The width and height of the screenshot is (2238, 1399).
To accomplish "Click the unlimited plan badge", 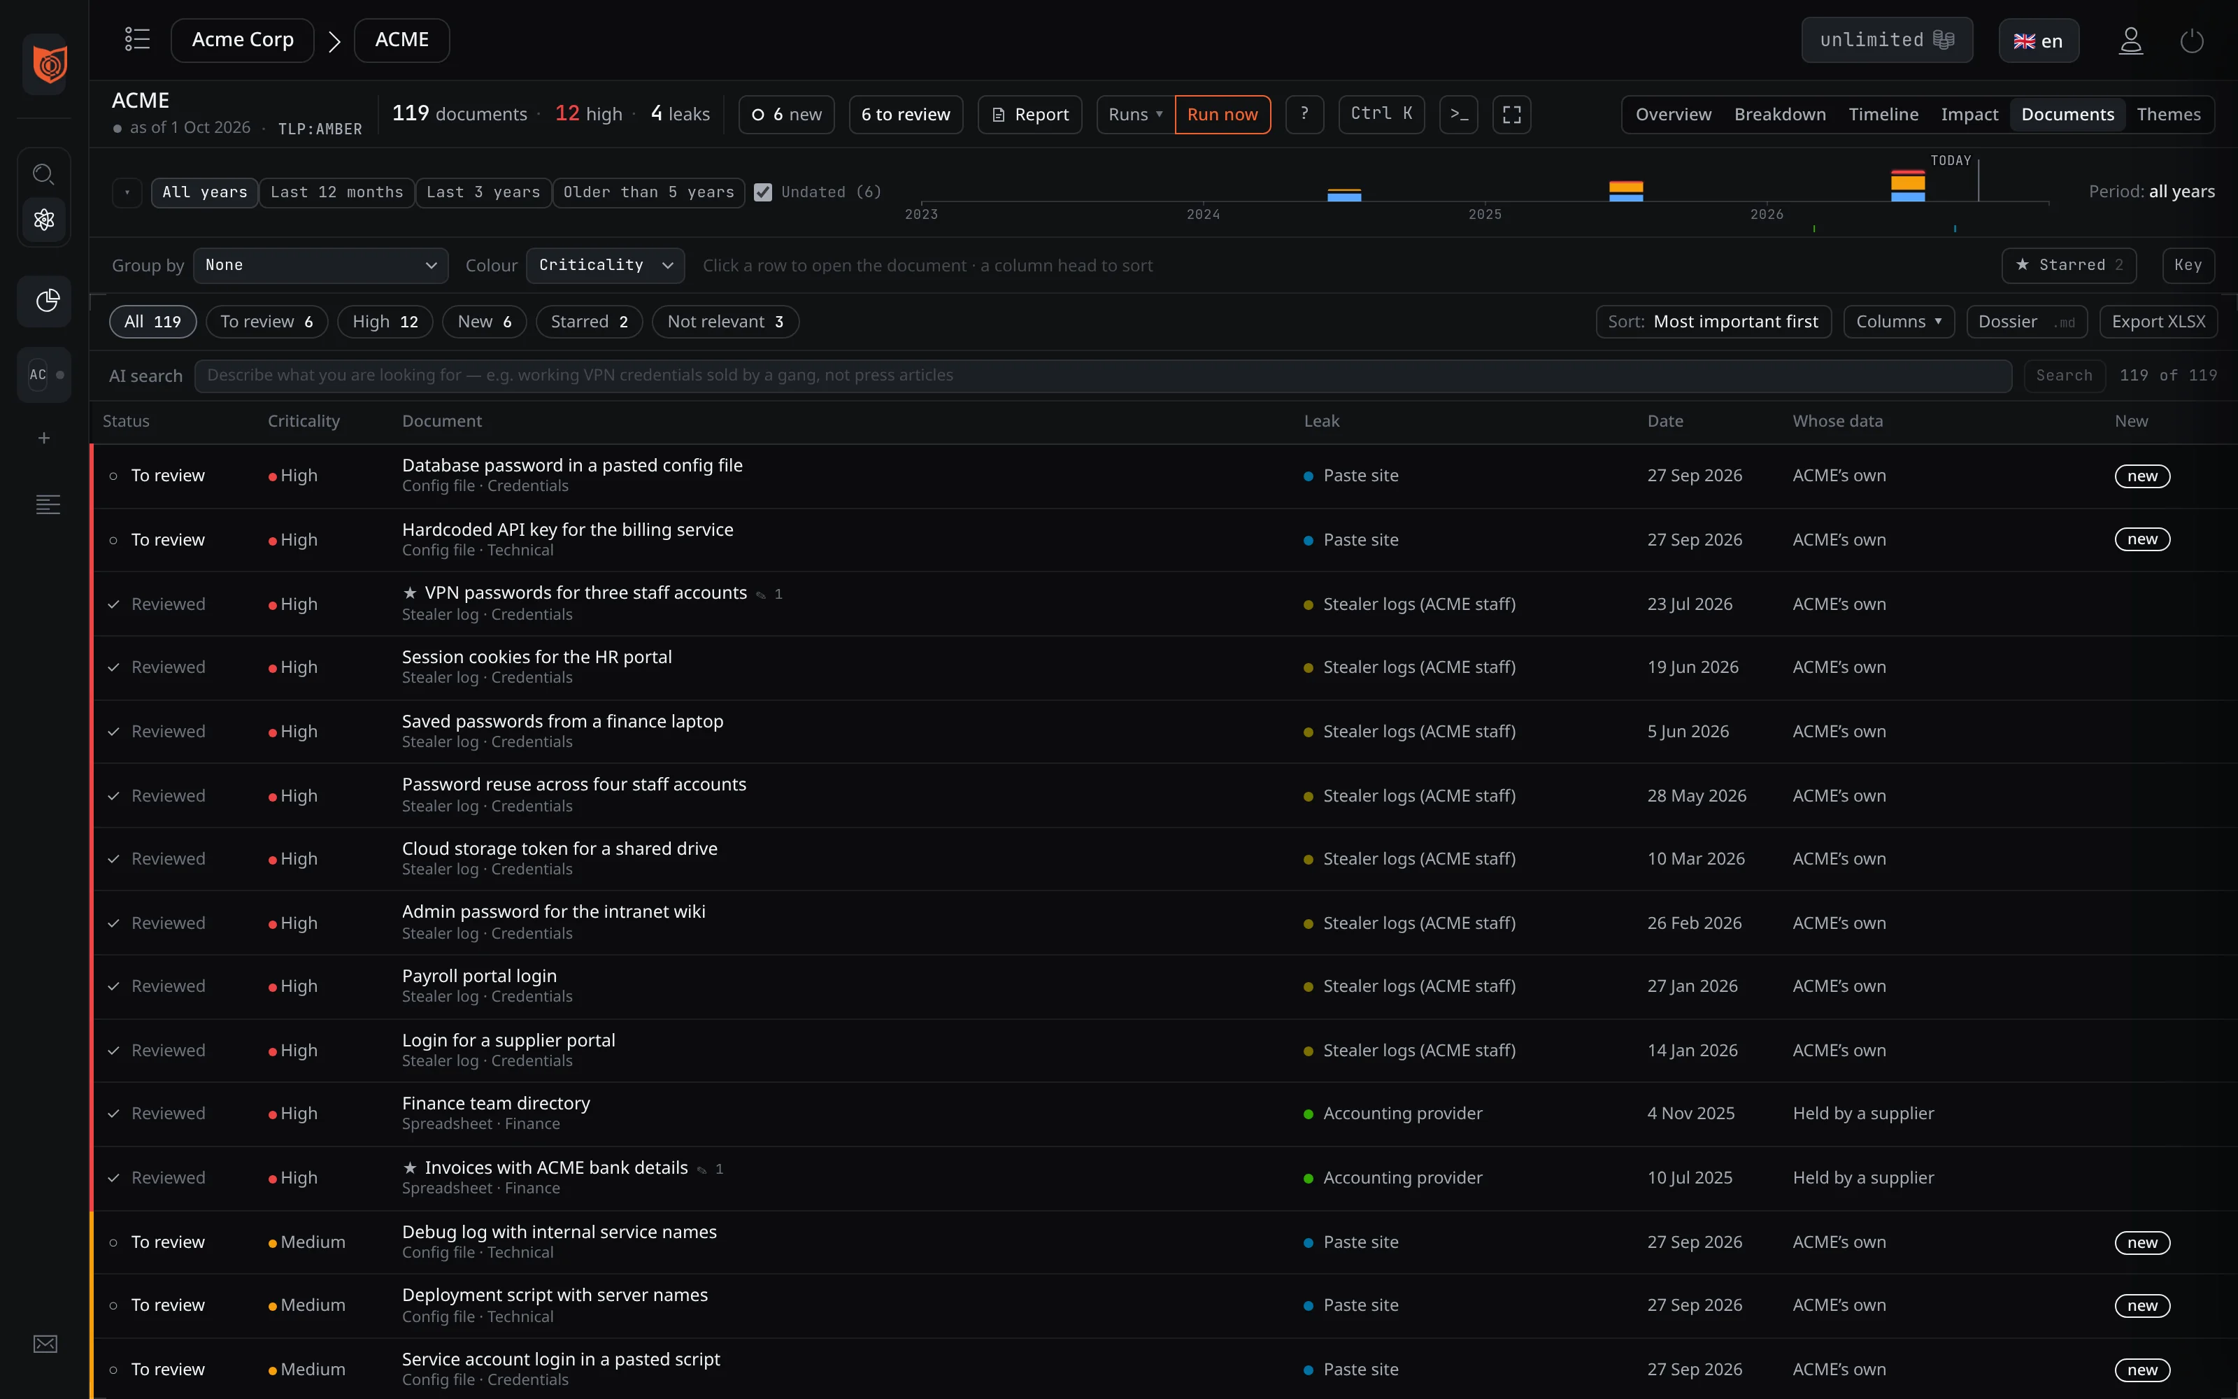I will click(1887, 41).
